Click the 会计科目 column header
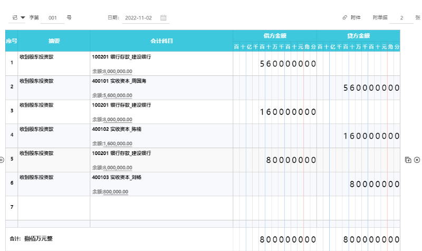The height and width of the screenshot is (251, 422). coord(161,41)
